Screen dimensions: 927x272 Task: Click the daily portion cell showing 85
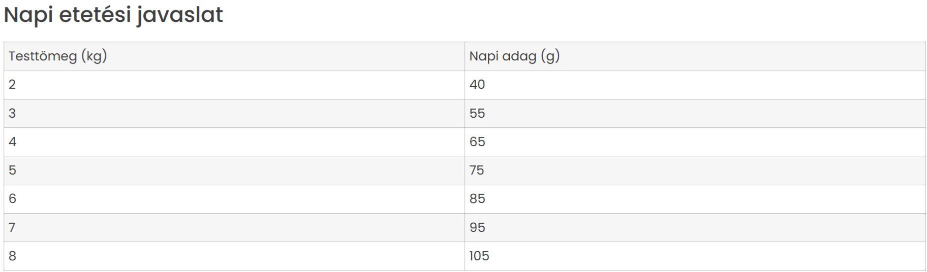tap(695, 198)
